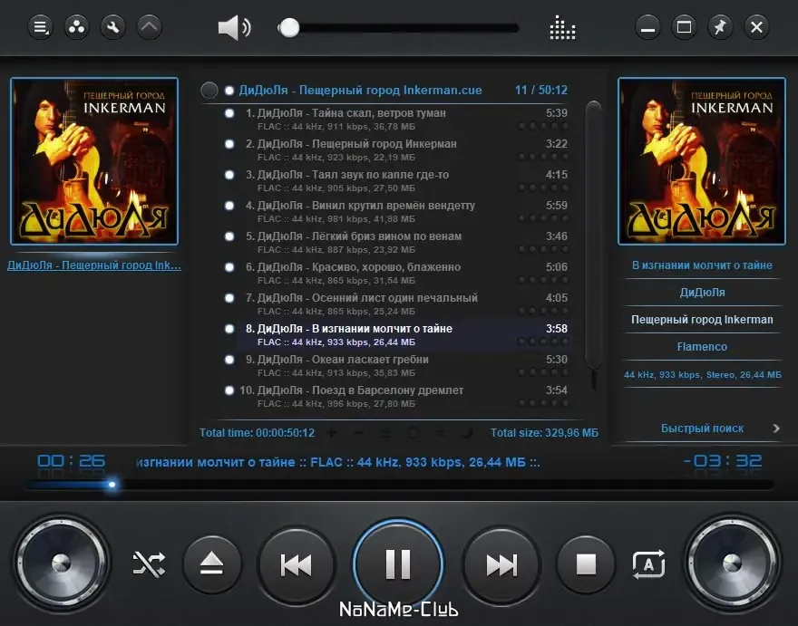798x626 pixels.
Task: Rate track 2 using its rating dots
Action: (x=543, y=157)
